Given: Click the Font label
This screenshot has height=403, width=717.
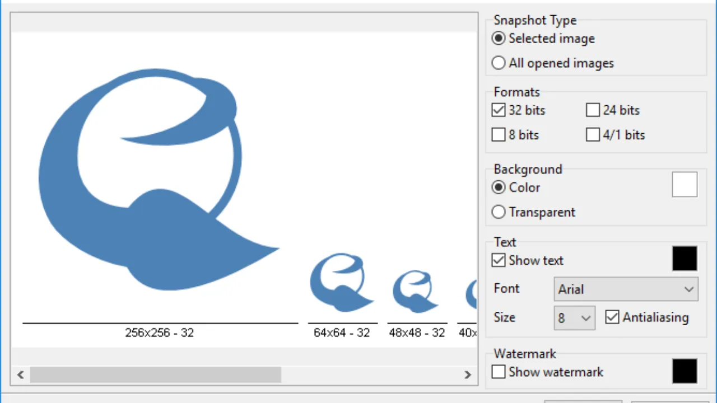Looking at the screenshot, I should [507, 289].
